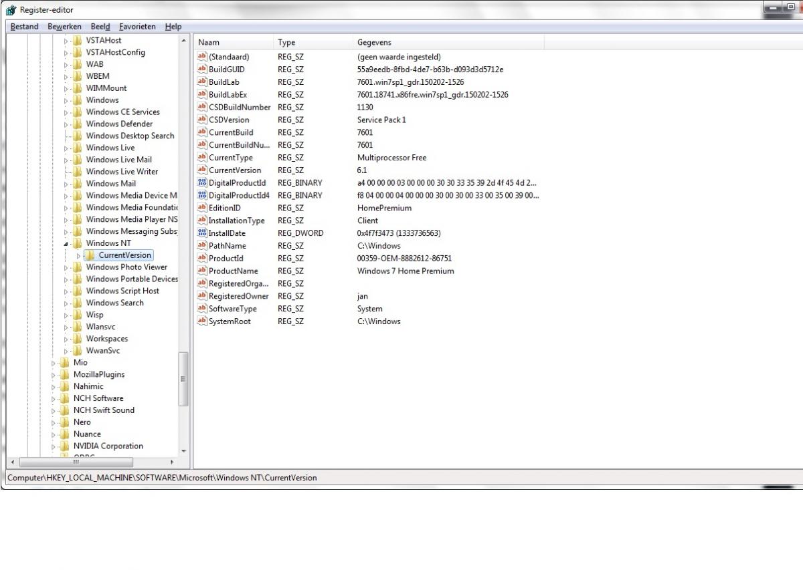Screen dimensions: 803x570
Task: Select the CurrentType value name
Action: [231, 158]
